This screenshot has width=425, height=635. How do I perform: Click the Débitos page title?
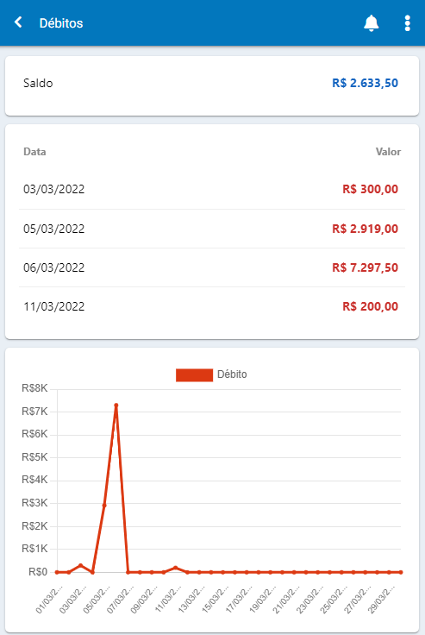pos(61,23)
